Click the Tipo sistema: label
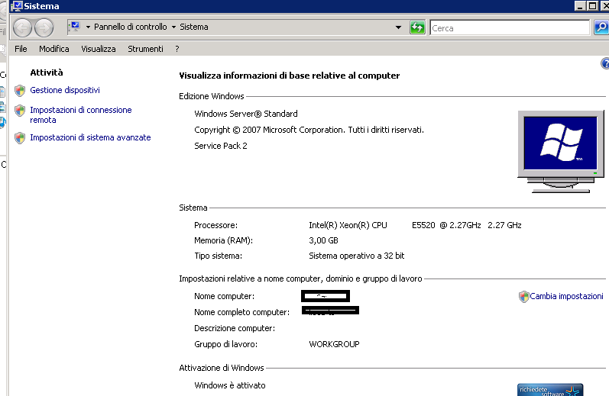Viewport: 609px width, 396px height. pyautogui.click(x=218, y=256)
